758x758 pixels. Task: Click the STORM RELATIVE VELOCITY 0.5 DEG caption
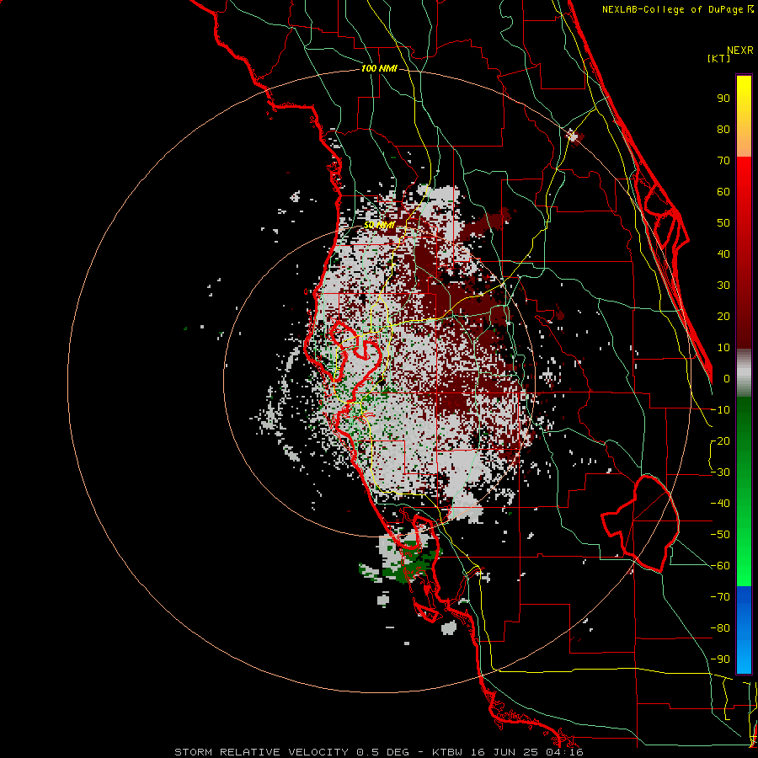(291, 752)
